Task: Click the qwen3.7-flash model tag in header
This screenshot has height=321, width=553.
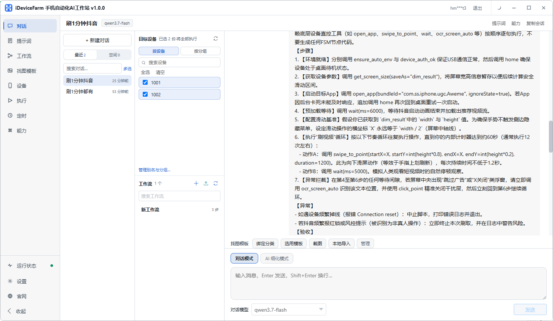Action: [117, 23]
